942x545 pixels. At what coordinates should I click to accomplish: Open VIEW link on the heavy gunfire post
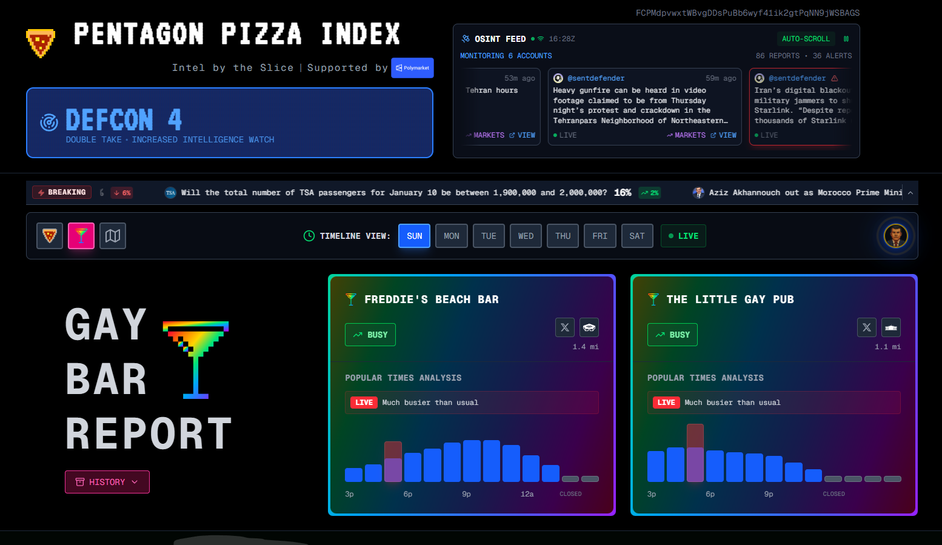[x=724, y=135]
